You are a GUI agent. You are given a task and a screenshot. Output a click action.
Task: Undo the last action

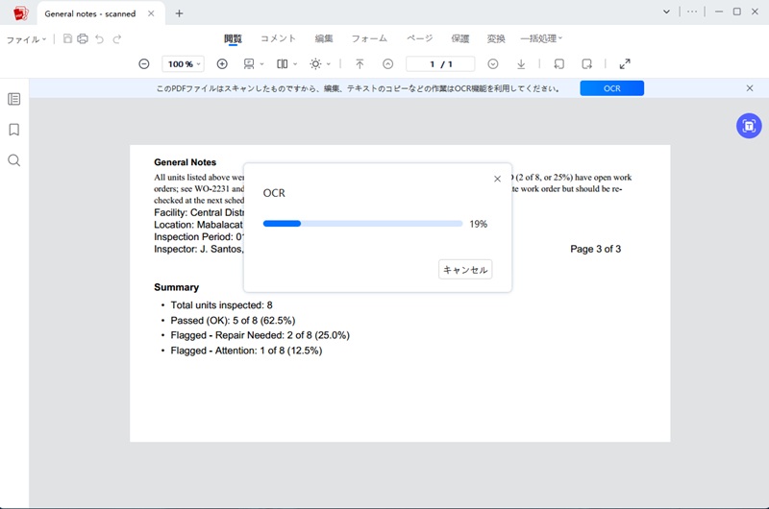[x=100, y=38]
